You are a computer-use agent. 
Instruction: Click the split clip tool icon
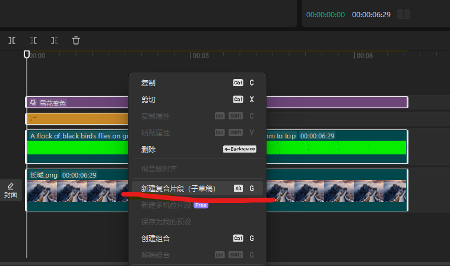pyautogui.click(x=11, y=40)
